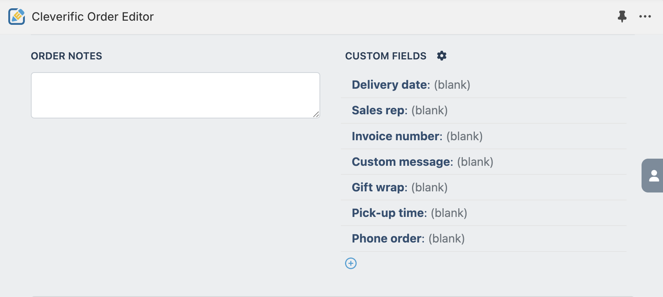Click the Cleverific Order Editor title
This screenshot has height=297, width=663.
(93, 17)
